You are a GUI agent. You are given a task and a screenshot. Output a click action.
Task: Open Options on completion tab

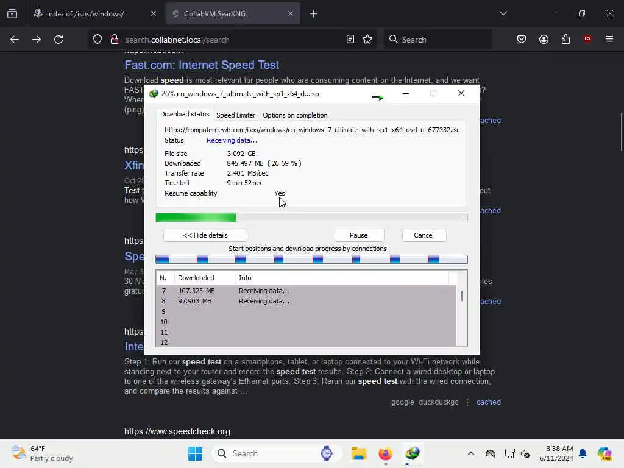[295, 115]
